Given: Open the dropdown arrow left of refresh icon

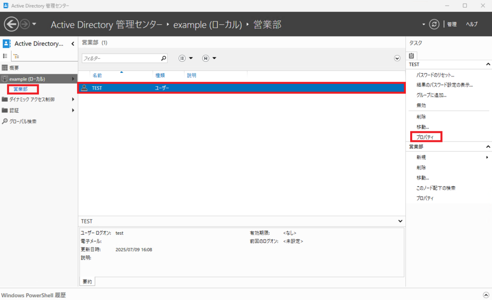Looking at the screenshot, I should (423, 24).
